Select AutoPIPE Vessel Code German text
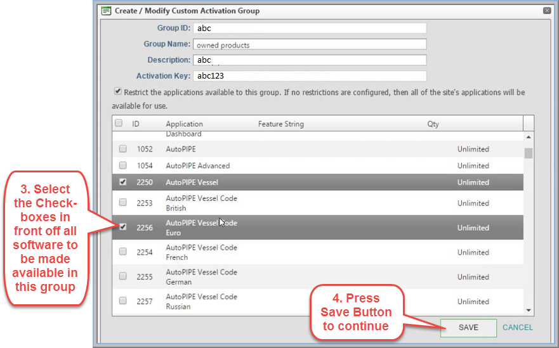The image size is (559, 348). [201, 277]
